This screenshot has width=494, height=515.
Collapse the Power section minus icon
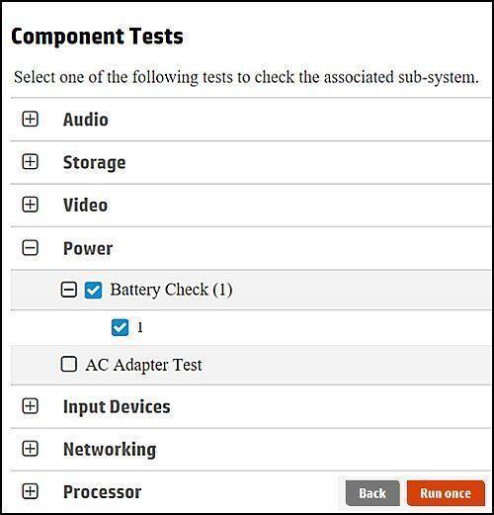30,248
